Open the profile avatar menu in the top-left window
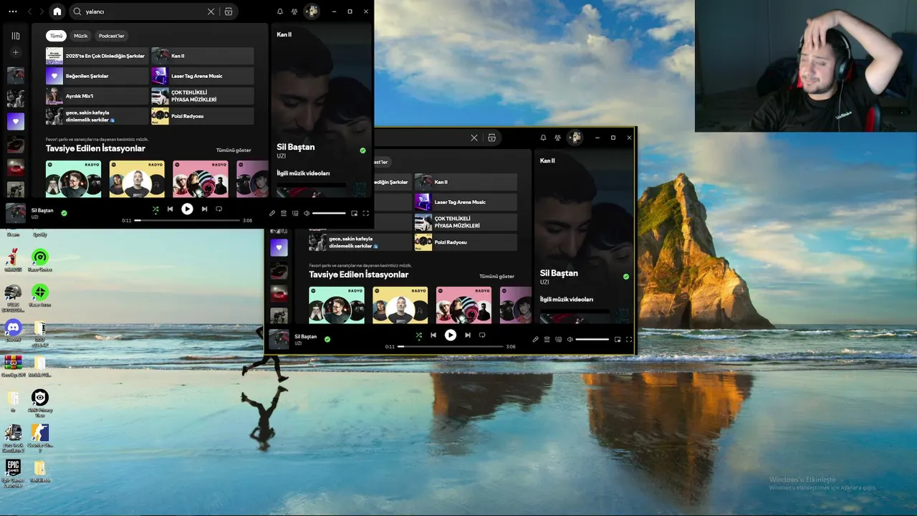This screenshot has width=917, height=516. tap(312, 11)
